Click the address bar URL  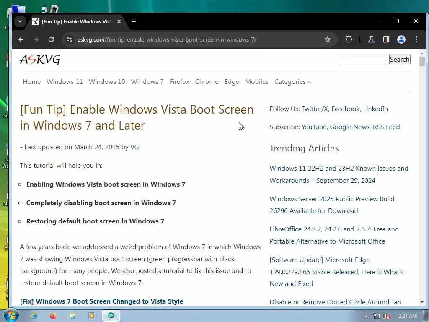click(x=167, y=39)
